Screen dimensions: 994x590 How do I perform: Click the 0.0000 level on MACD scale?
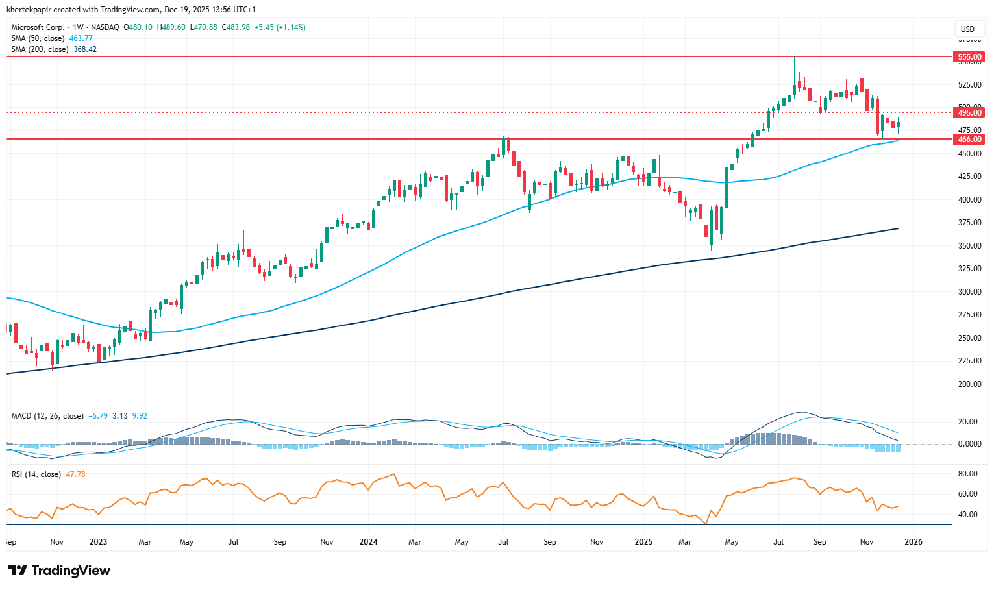pos(967,444)
